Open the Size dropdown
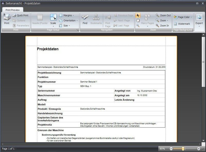206x152 pixels. [x=65, y=26]
